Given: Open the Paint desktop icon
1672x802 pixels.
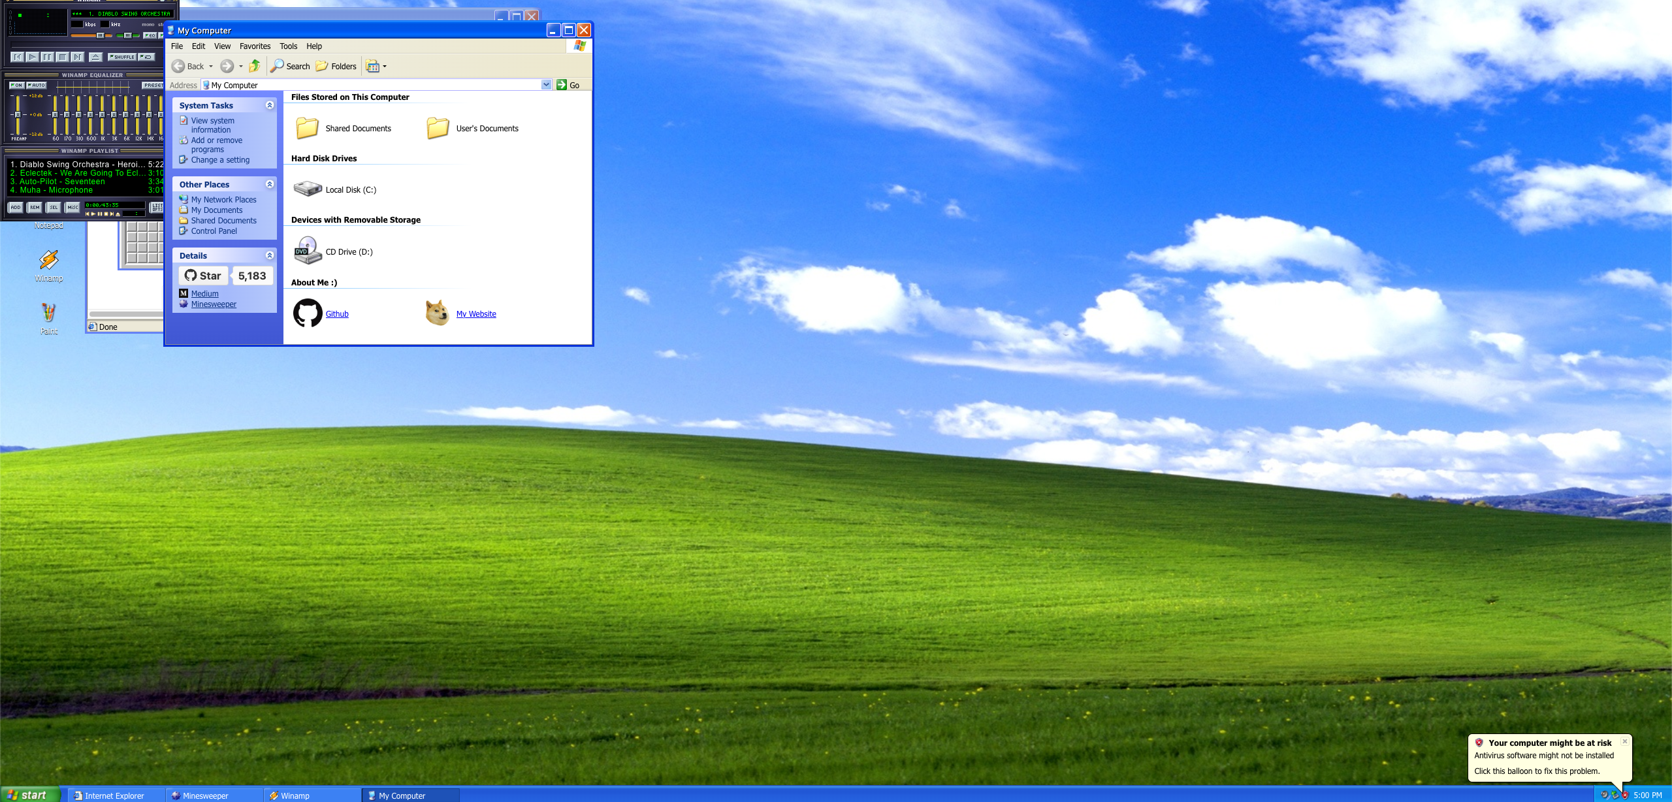Looking at the screenshot, I should [49, 313].
